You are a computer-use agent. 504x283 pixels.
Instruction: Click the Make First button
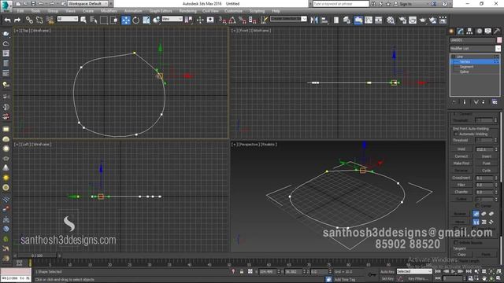click(x=461, y=164)
